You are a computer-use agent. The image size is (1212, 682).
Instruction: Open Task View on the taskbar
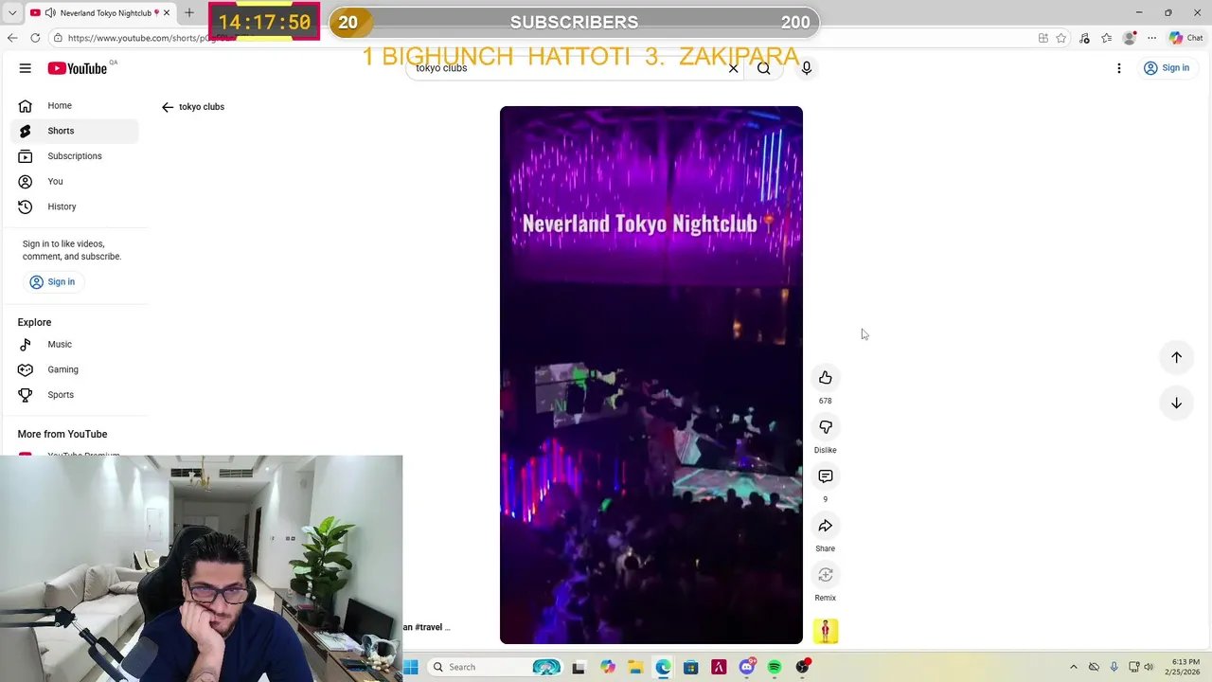point(579,667)
